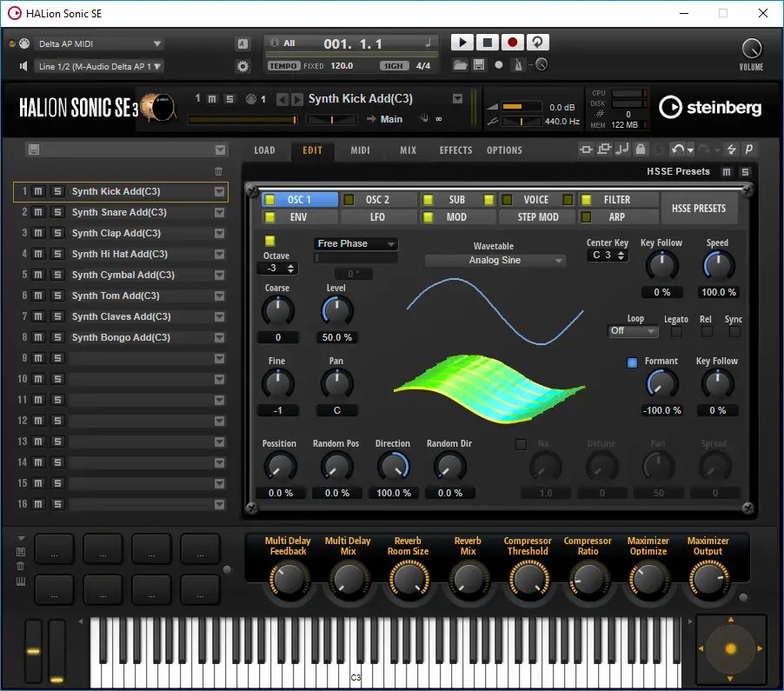Click the pads trash icon
The height and width of the screenshot is (691, 784).
point(21,566)
